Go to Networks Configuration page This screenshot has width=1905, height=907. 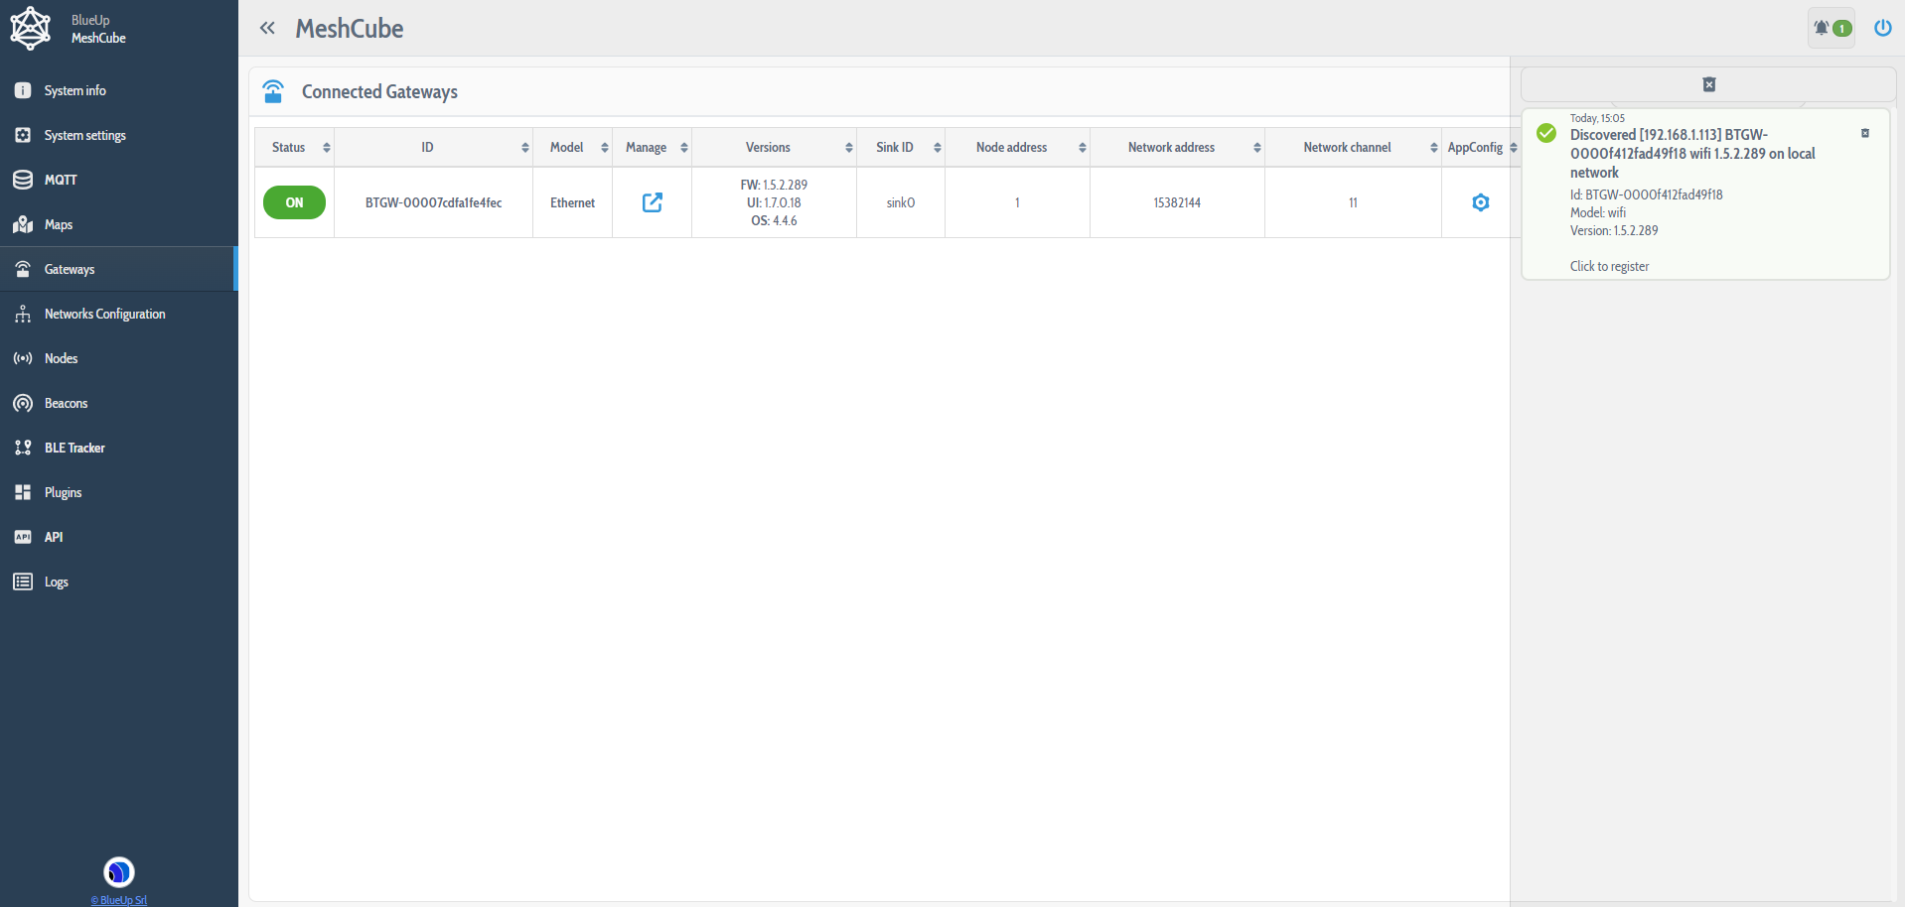coord(104,314)
